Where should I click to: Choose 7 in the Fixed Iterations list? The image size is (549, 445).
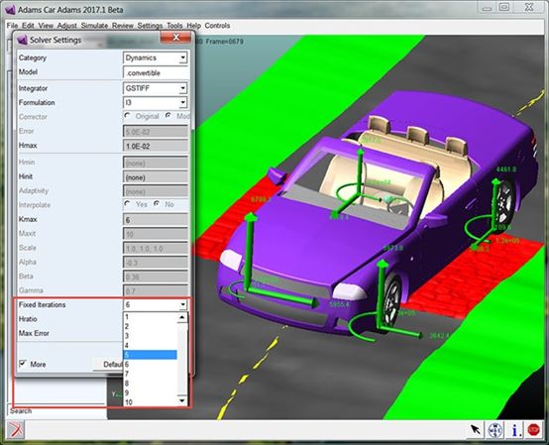pyautogui.click(x=151, y=374)
